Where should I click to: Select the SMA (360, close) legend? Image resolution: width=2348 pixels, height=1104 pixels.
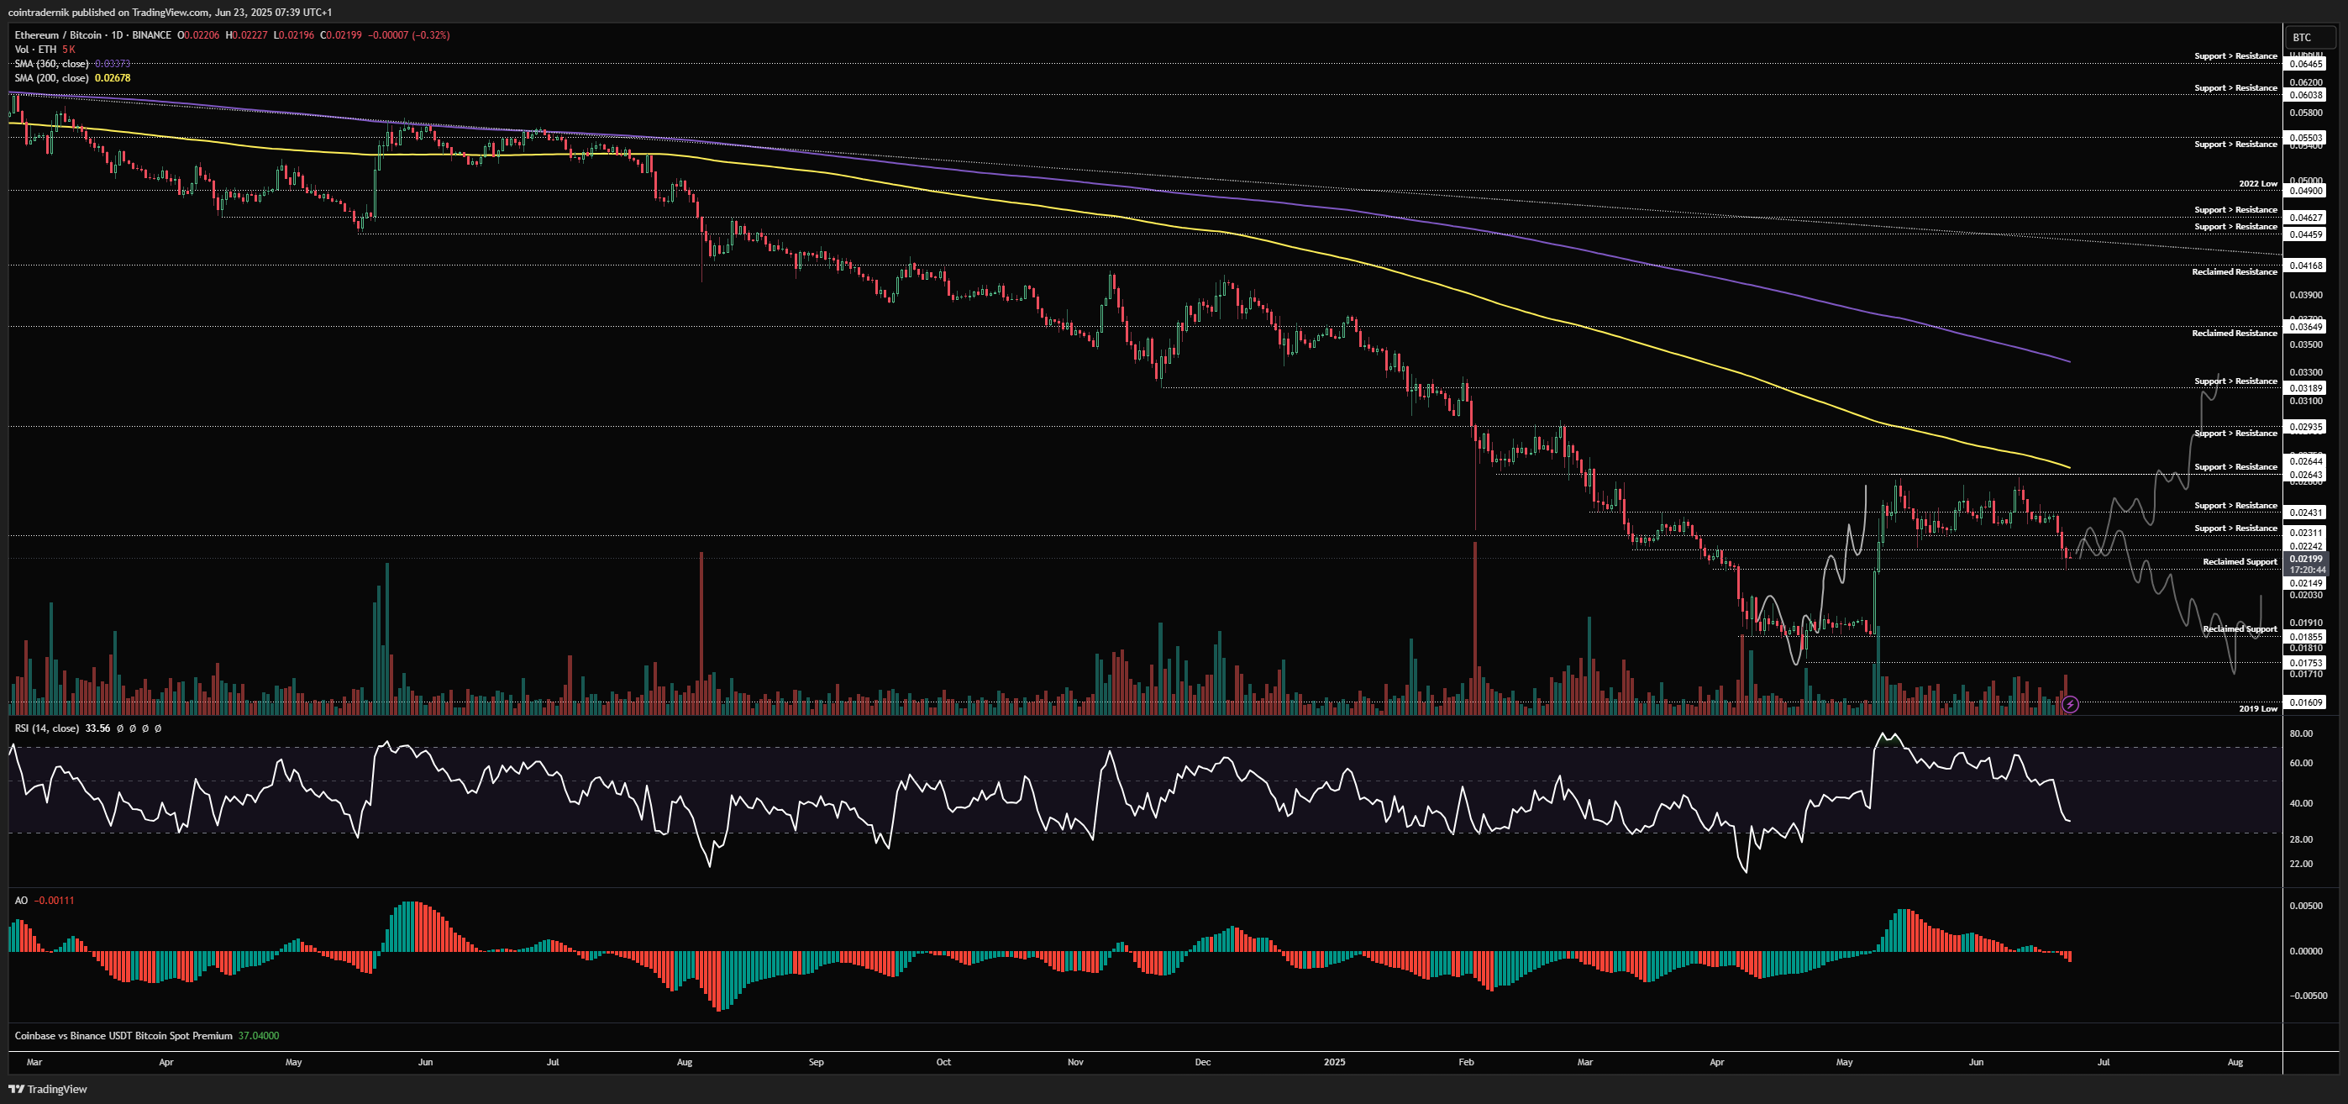[51, 64]
